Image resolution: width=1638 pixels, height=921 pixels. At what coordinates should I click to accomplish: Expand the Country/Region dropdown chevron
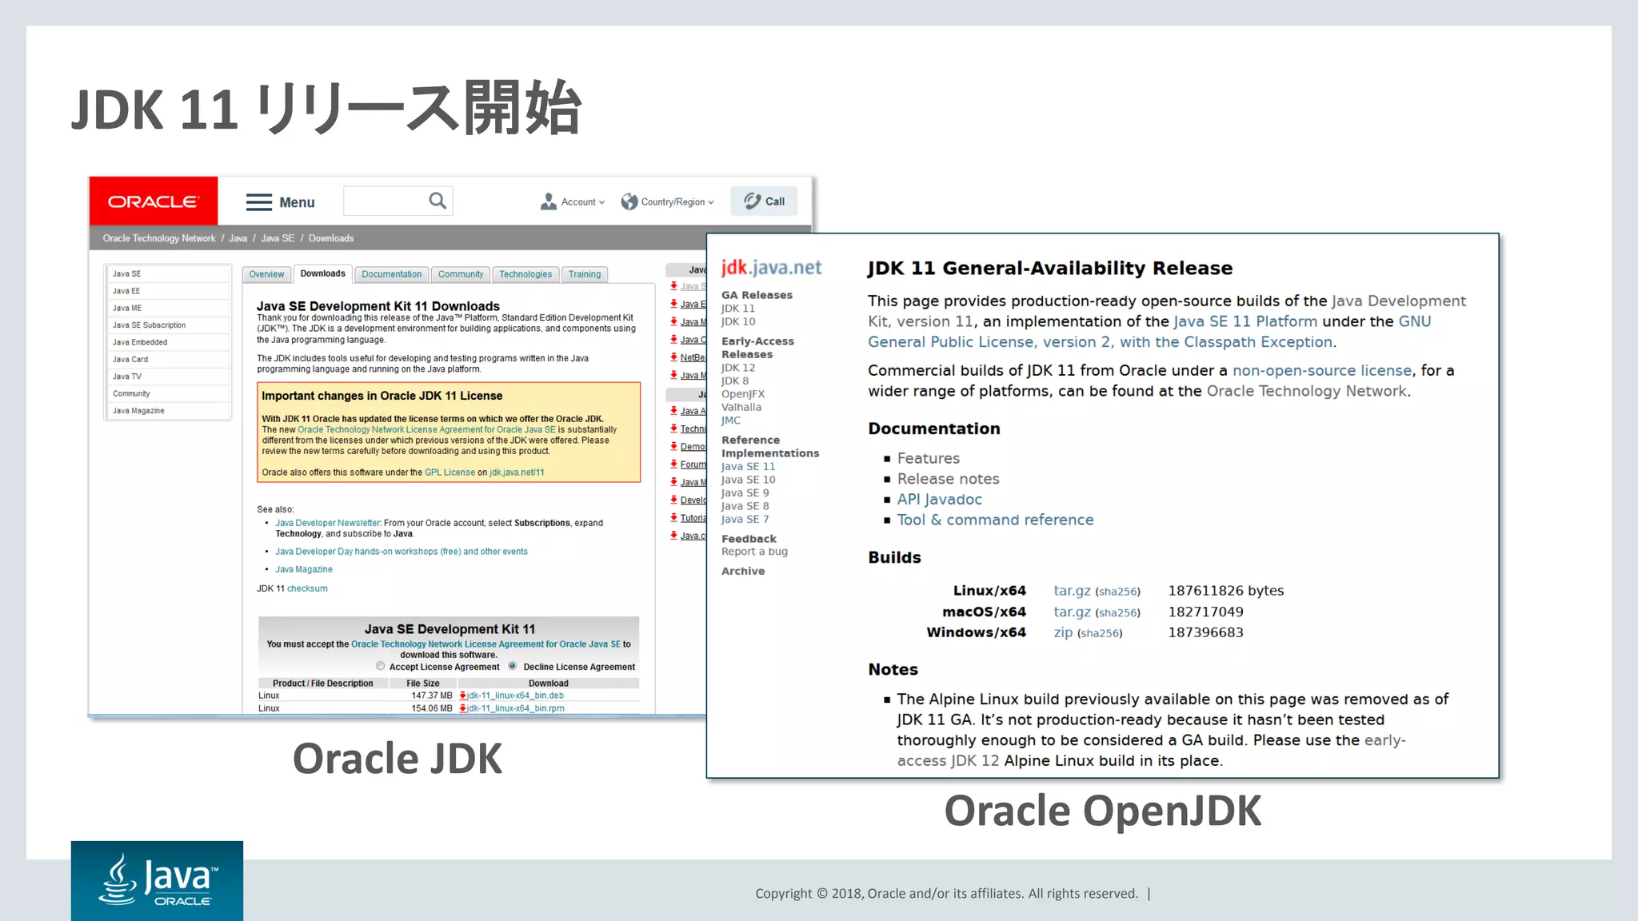(x=711, y=202)
